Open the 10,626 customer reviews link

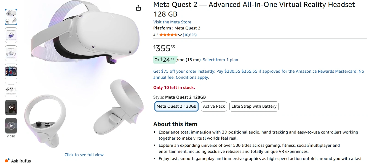point(190,35)
